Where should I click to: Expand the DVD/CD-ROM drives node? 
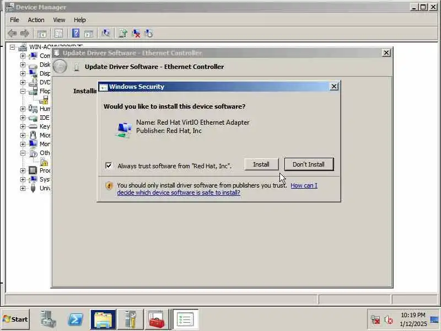(23, 82)
